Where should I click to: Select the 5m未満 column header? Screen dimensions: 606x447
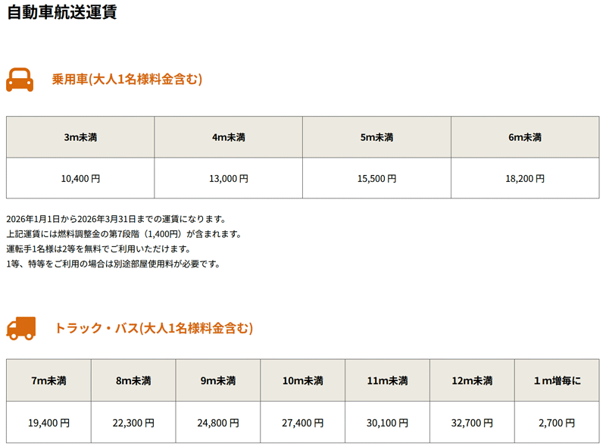(376, 137)
